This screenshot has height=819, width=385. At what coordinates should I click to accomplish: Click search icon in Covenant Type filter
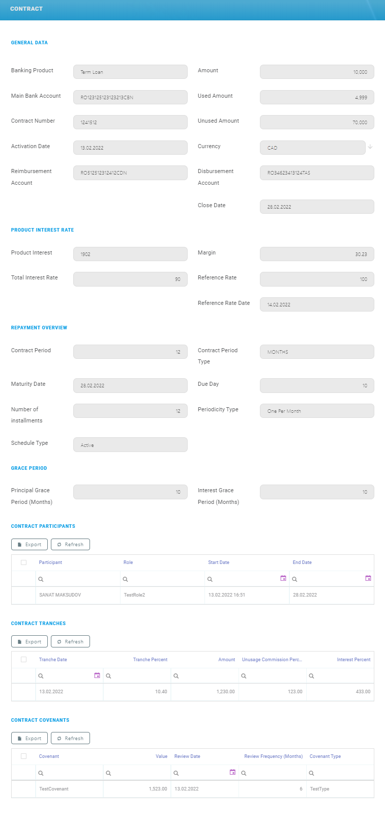pos(312,773)
